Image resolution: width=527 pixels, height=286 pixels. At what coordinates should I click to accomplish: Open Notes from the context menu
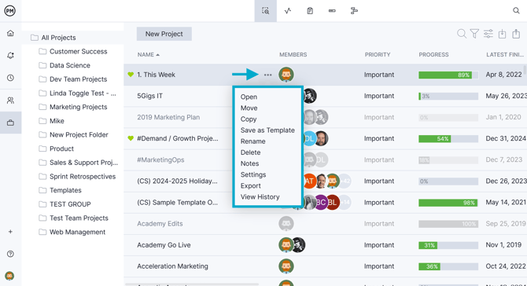[249, 163]
